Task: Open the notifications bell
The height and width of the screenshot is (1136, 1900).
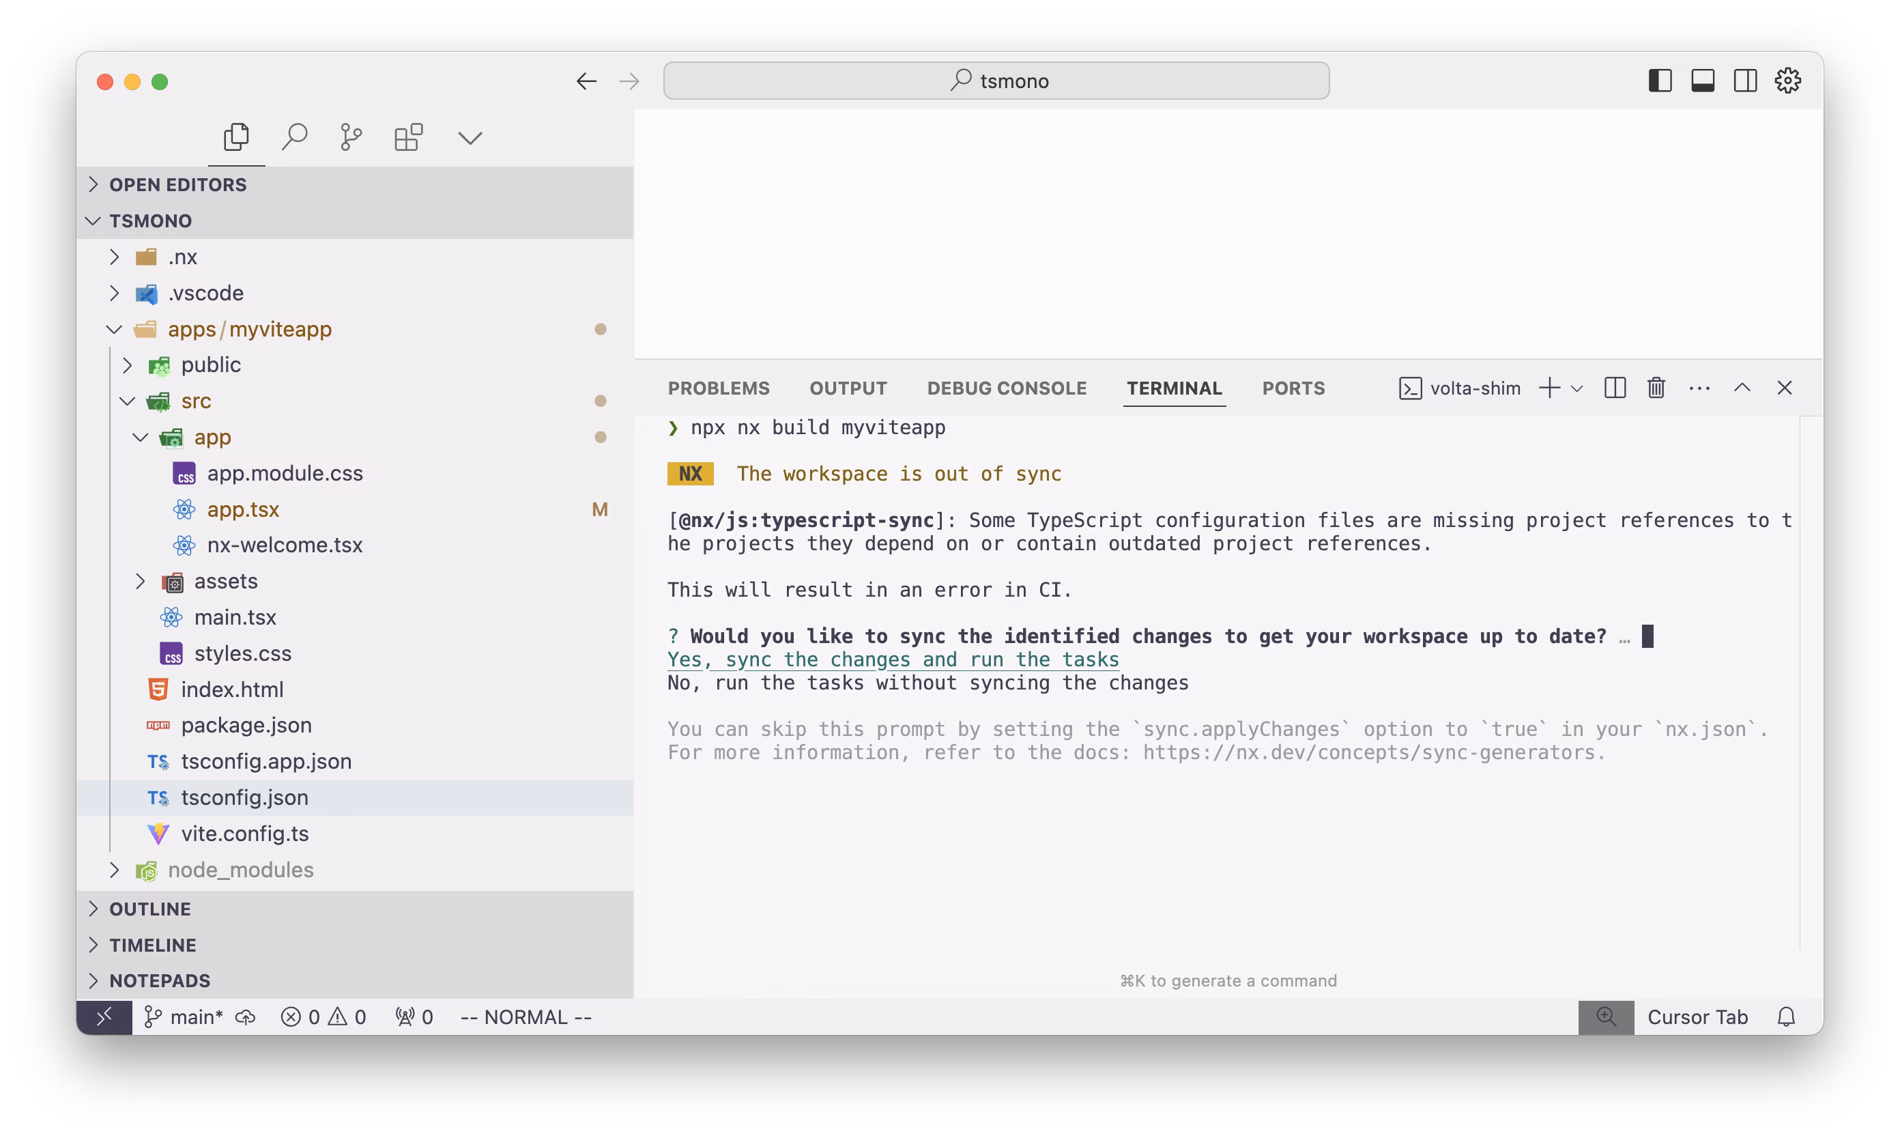Action: 1786,1017
